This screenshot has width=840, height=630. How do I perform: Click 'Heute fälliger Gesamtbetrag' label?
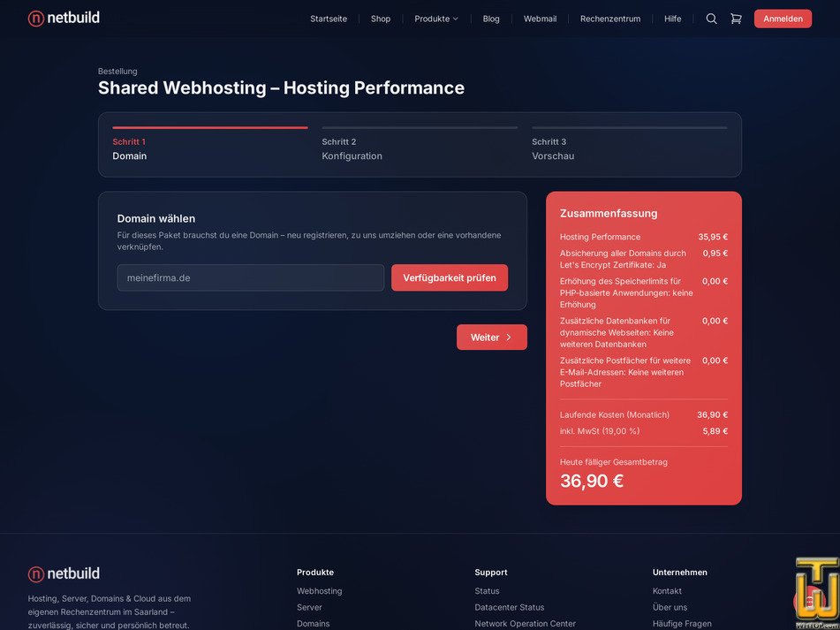(613, 462)
